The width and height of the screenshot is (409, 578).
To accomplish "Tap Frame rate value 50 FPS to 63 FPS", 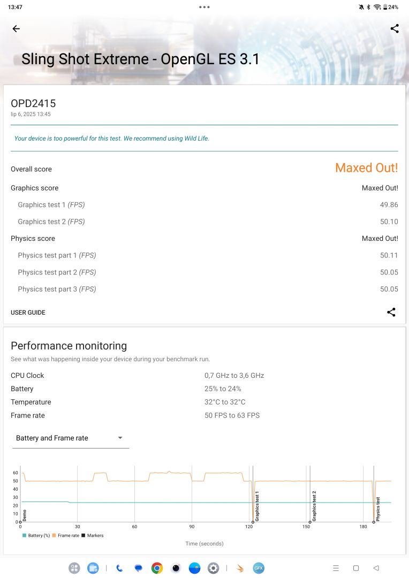I will click(232, 415).
